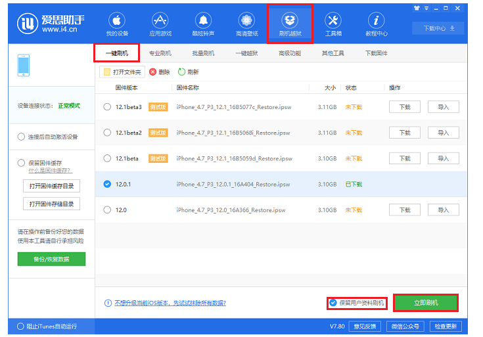Click the 固件名称 column header
Screen dimensions: 483x337
pos(187,88)
